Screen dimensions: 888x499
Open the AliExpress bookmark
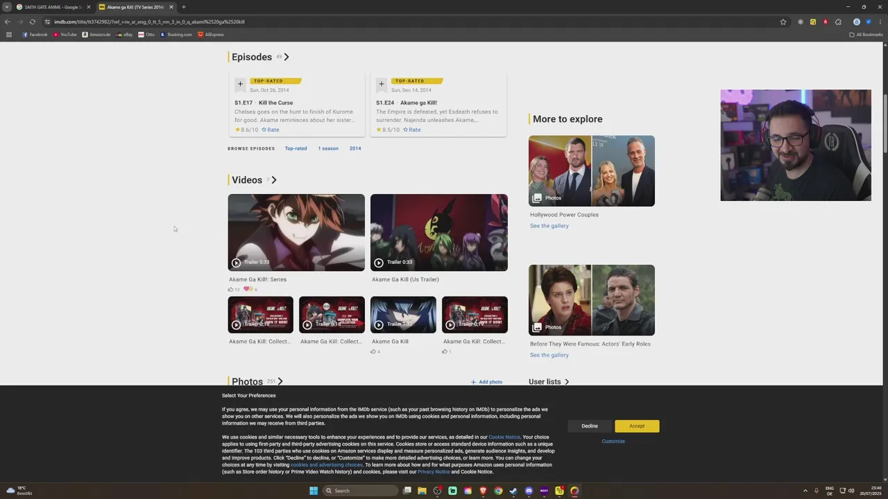click(x=211, y=35)
